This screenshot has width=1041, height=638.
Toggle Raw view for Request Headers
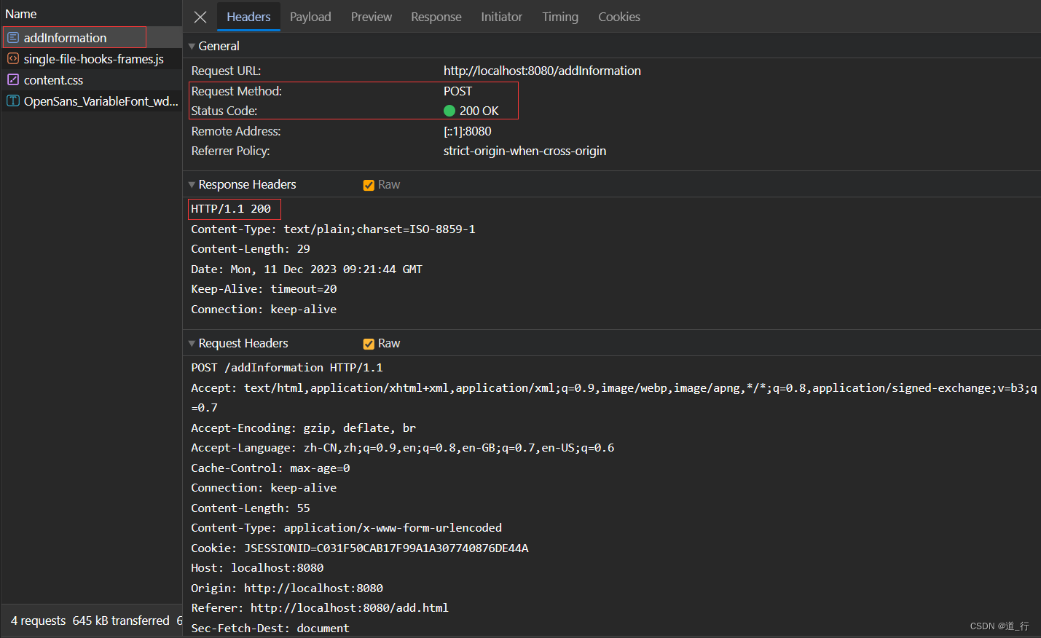tap(369, 344)
